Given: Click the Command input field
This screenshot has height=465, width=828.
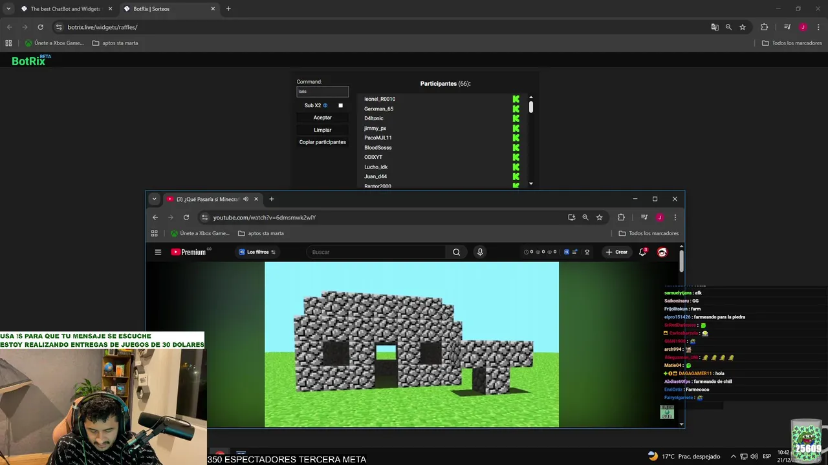Looking at the screenshot, I should tap(322, 92).
